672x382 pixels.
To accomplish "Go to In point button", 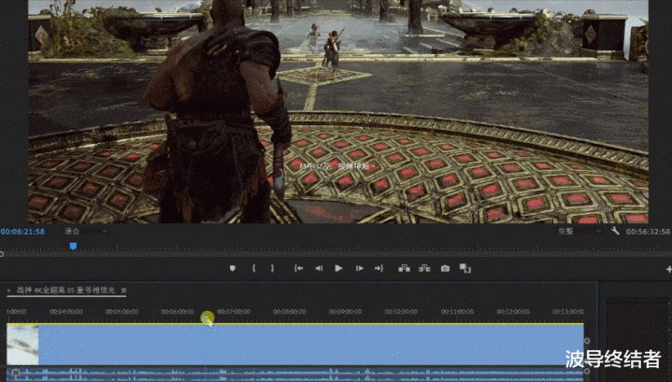I will pos(299,268).
